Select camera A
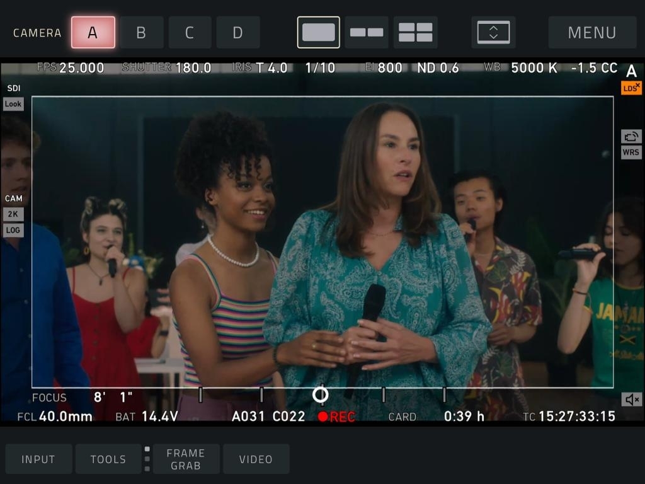645x484 pixels. point(93,32)
